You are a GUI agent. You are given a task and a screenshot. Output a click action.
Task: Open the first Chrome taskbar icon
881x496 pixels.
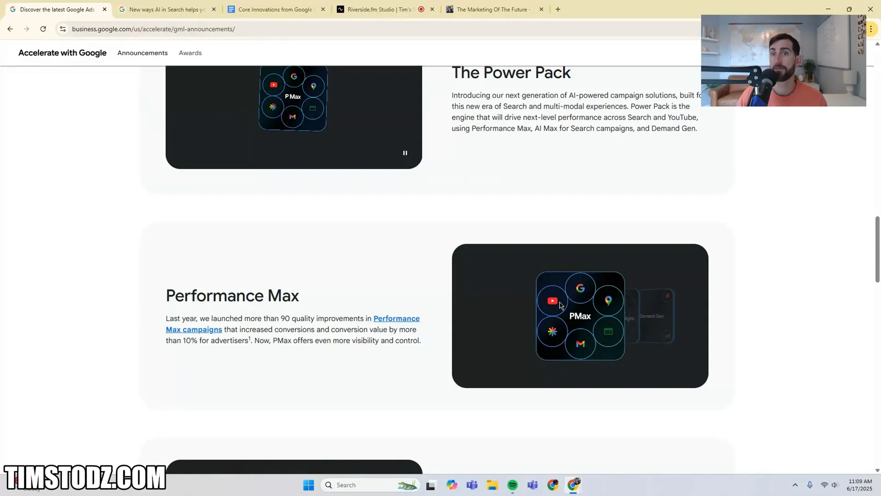[553, 485]
